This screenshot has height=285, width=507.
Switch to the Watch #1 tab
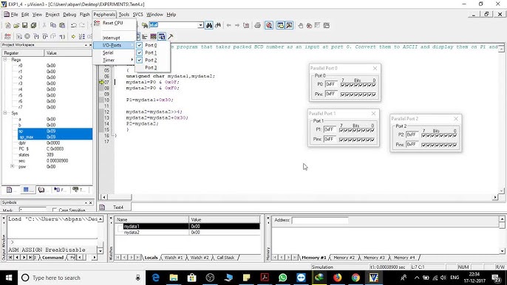173,258
